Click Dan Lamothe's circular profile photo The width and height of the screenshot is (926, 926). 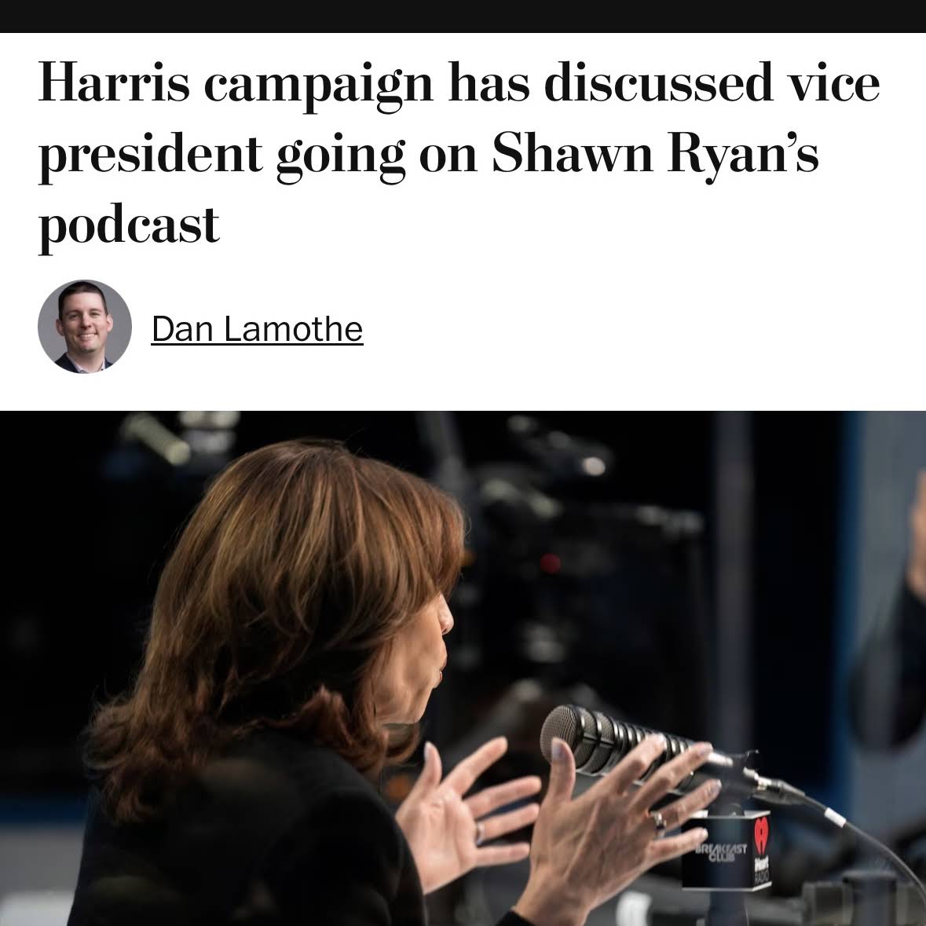[x=85, y=327]
